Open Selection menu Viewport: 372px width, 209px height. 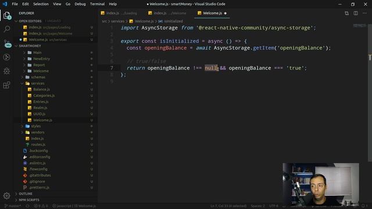tap(41, 4)
